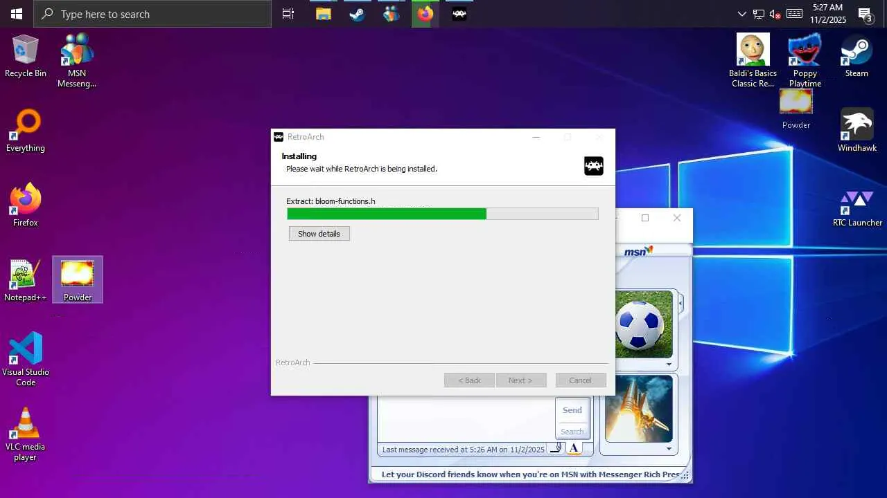Screen dimensions: 887x498
Task: Click the MSN butterfly logo
Action: point(638,251)
